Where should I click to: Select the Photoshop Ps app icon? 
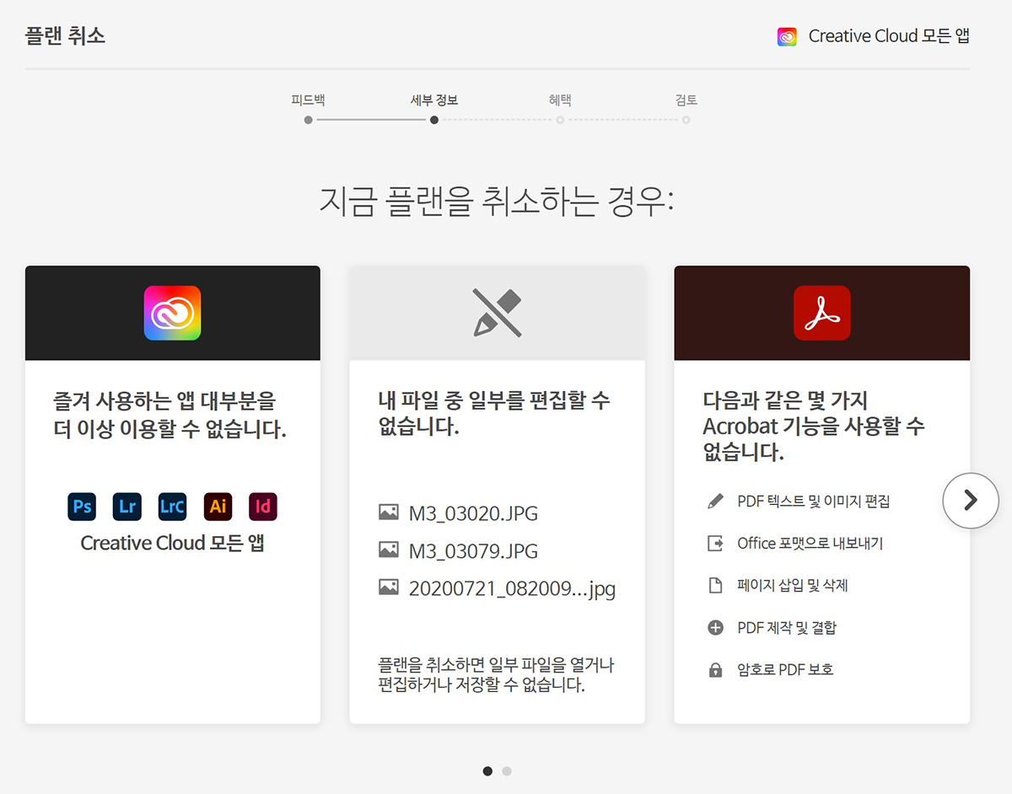coord(82,507)
